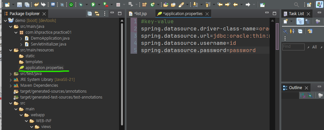
Task: Click the Search flashlight icon
Action: tap(181, 5)
